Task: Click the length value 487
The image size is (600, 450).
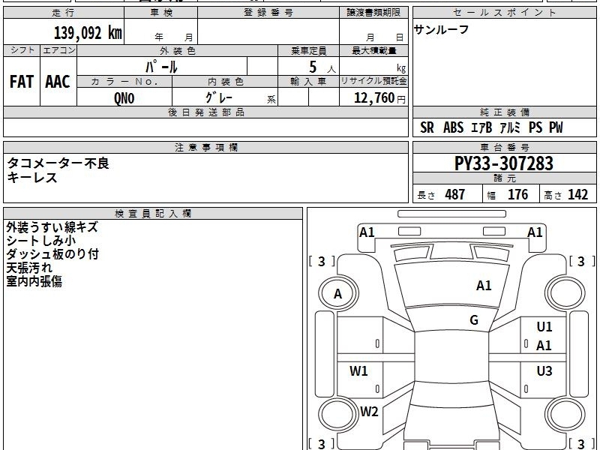Action: coord(455,194)
